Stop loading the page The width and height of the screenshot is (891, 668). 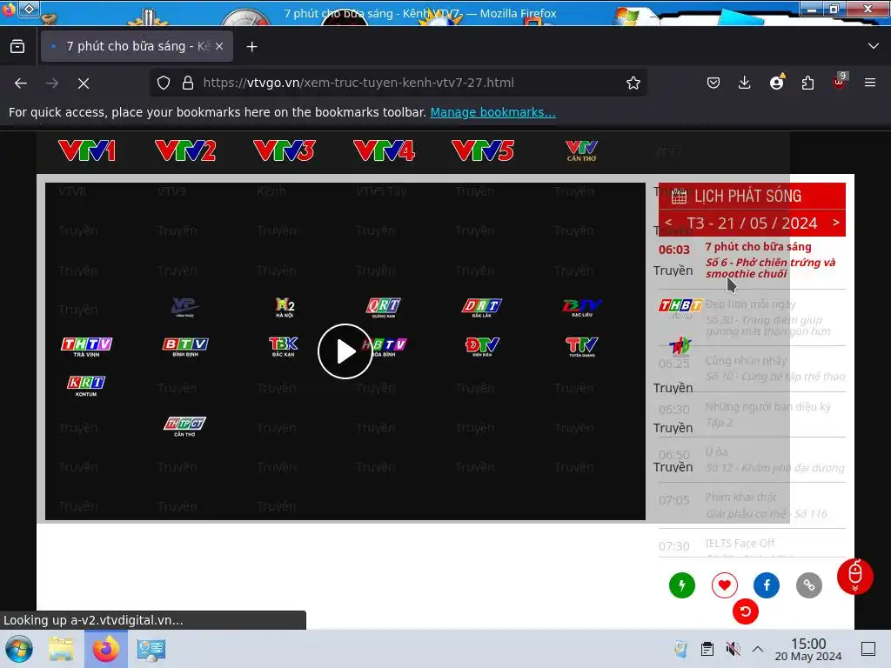[84, 83]
